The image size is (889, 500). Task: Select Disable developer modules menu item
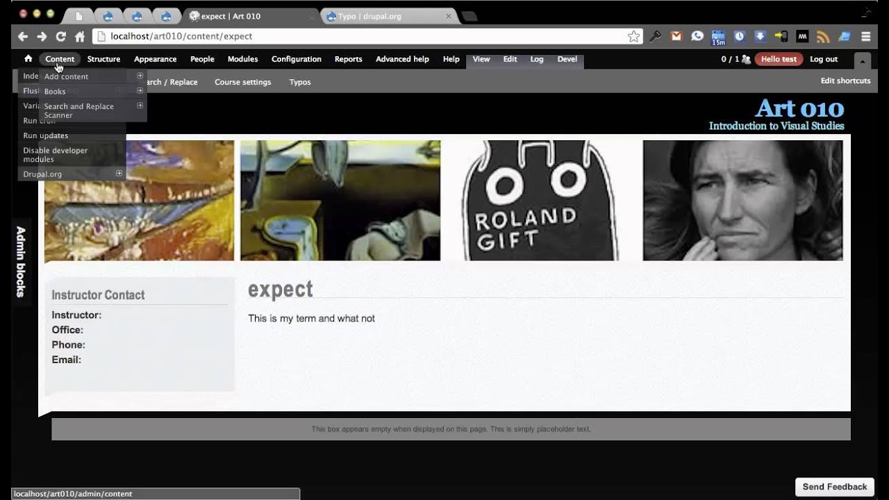56,155
